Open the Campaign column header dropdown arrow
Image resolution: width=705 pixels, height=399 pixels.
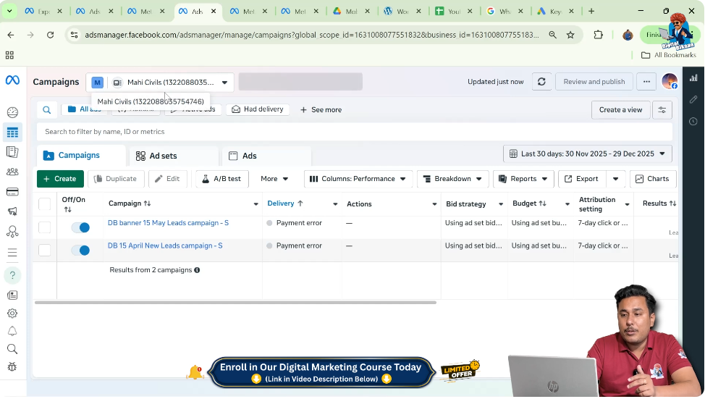click(x=256, y=204)
